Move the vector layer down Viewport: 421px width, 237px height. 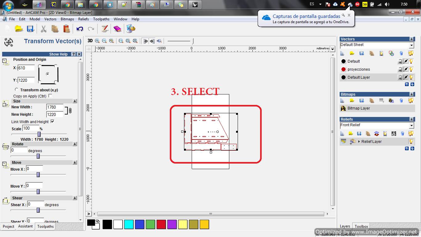click(412, 84)
